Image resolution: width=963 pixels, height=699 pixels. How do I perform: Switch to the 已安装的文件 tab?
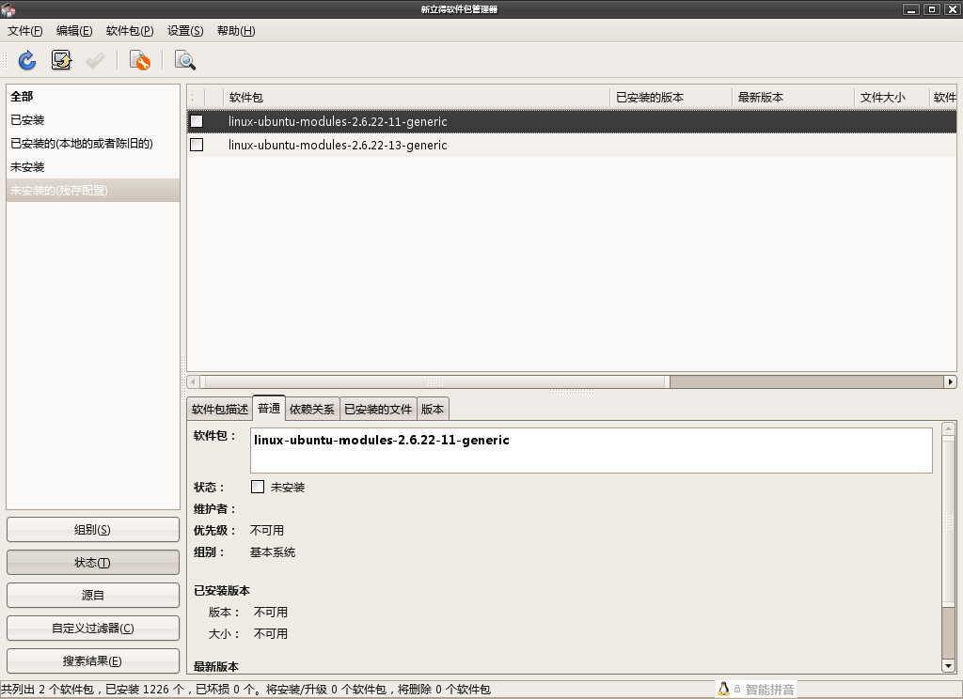coord(378,410)
